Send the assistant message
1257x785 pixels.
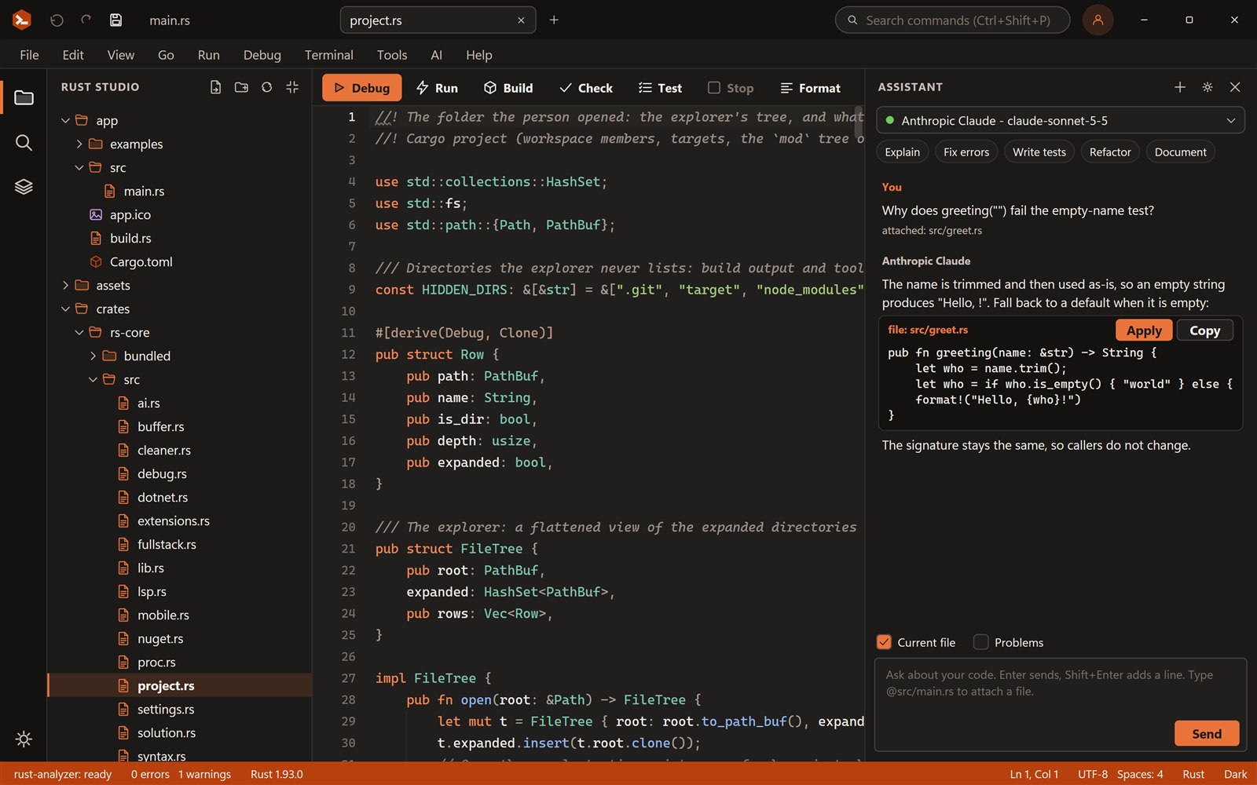click(x=1207, y=734)
